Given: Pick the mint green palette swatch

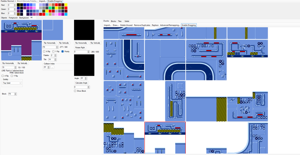Looking at the screenshot, I should pyautogui.click(x=50, y=8).
